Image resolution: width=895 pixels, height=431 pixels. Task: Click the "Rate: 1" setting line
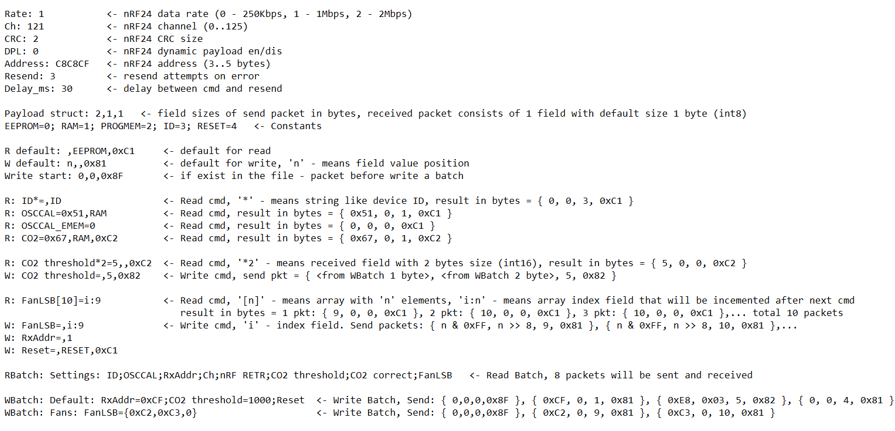click(x=24, y=14)
